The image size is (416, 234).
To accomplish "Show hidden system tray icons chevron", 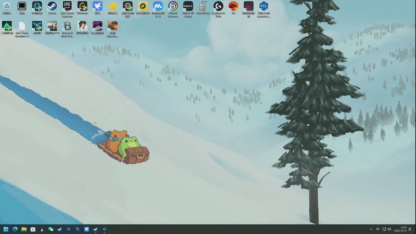I will pos(371,229).
